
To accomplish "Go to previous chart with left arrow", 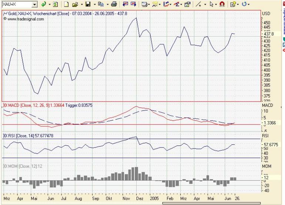I will click(x=125, y=4).
